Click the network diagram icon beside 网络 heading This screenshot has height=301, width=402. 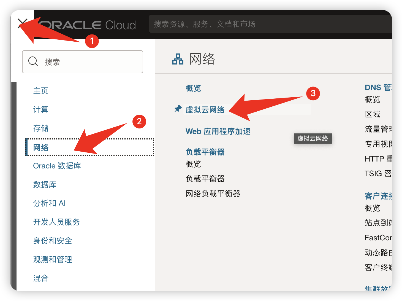(x=178, y=59)
